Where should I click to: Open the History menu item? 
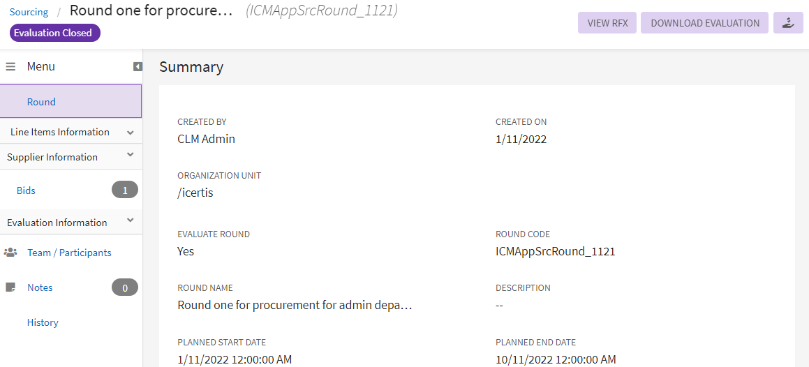coord(43,322)
